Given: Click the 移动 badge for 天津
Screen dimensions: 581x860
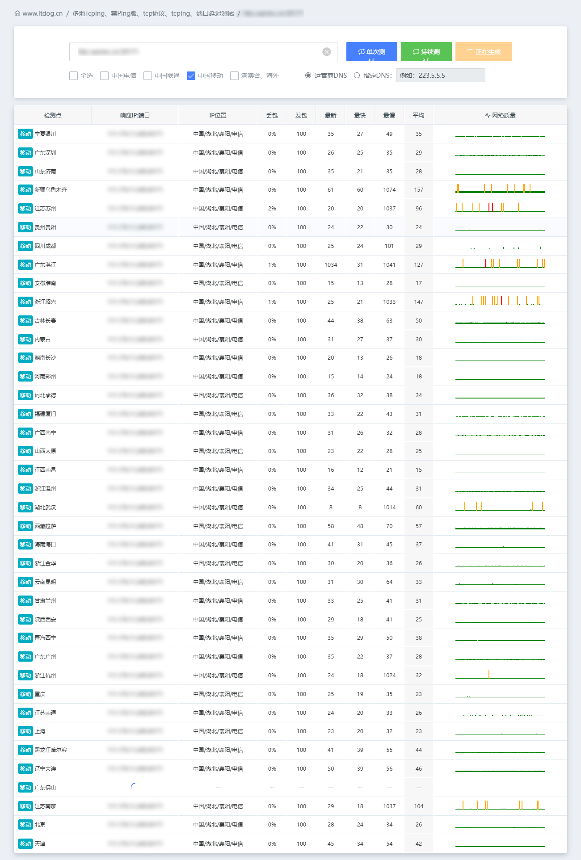Looking at the screenshot, I should pyautogui.click(x=25, y=844).
